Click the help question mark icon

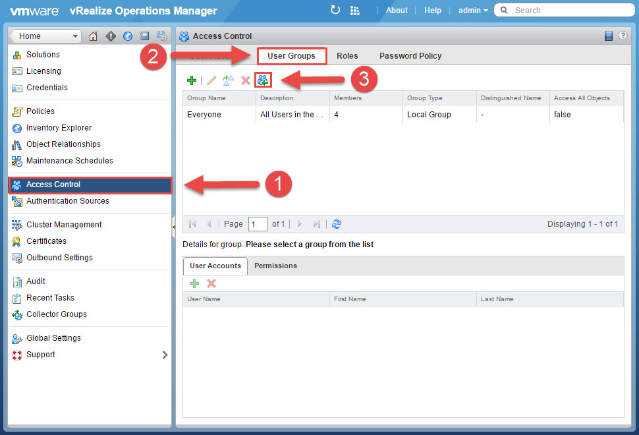pos(623,36)
